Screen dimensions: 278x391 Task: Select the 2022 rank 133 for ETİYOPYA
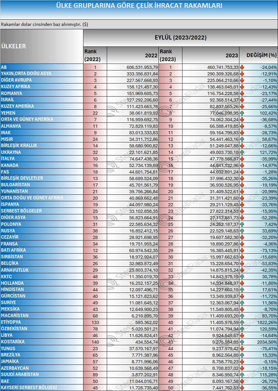(95, 322)
